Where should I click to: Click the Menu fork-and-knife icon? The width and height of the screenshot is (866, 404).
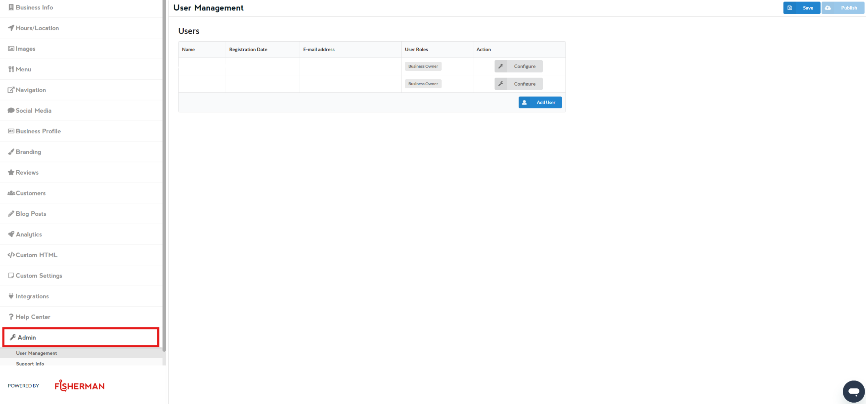[11, 69]
